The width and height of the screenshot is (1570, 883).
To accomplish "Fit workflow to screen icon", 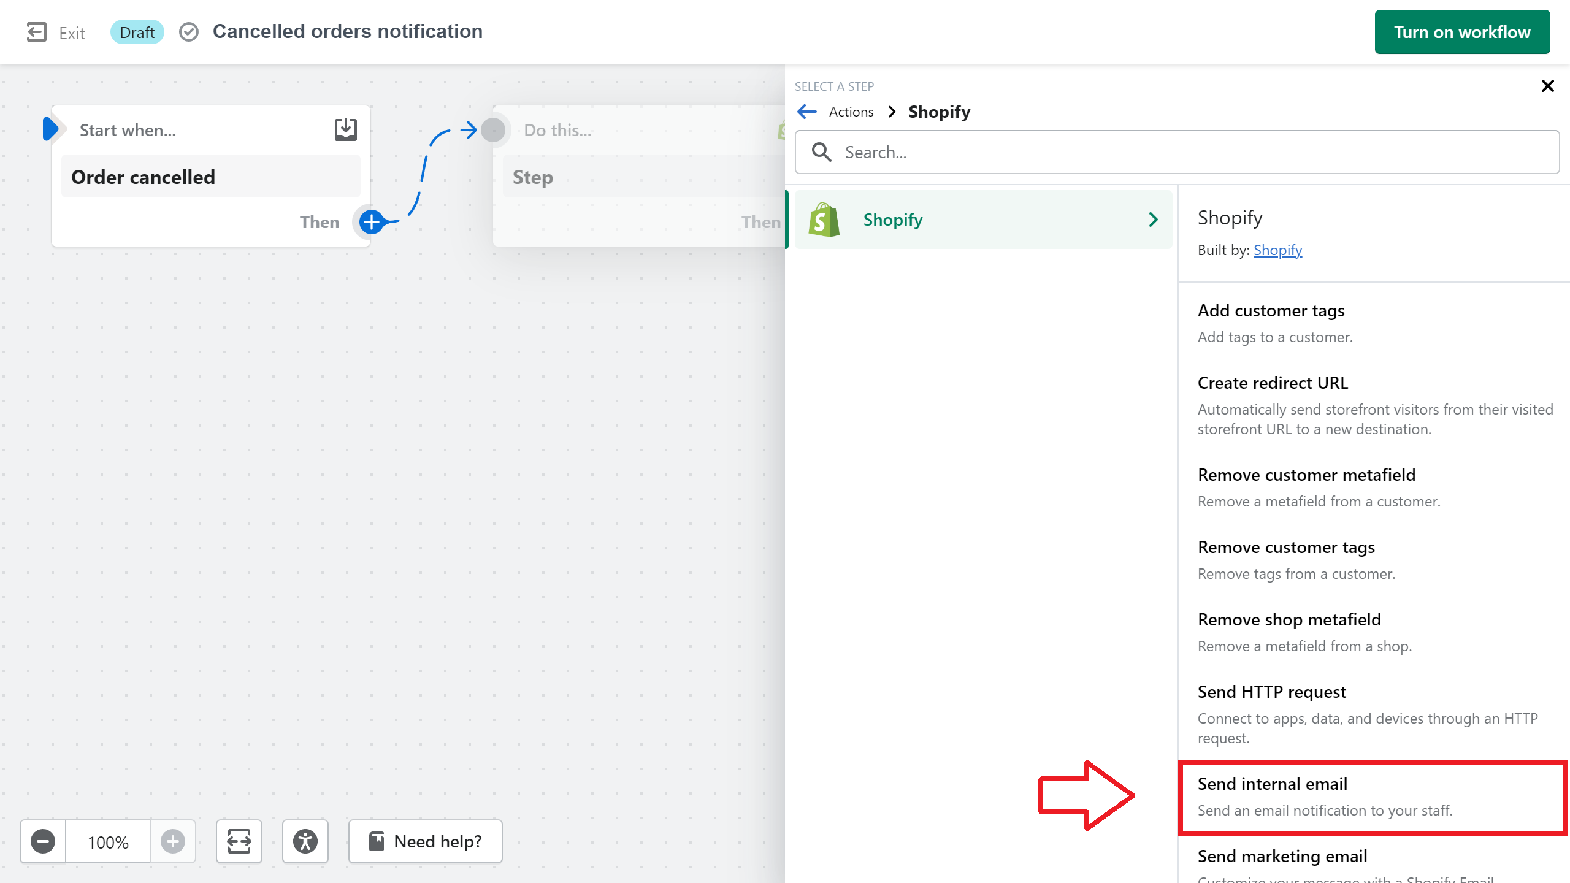I will click(239, 841).
